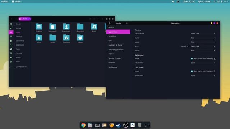Open the Tweaks hamburger menu
Image resolution: width=230 pixels, height=129 pixels.
pos(127,23)
